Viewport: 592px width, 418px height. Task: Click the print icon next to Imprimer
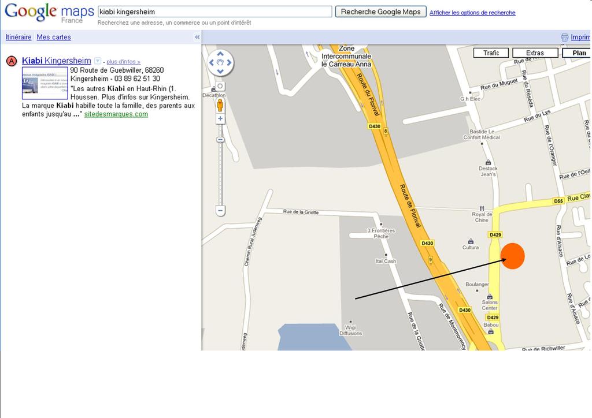(x=565, y=38)
